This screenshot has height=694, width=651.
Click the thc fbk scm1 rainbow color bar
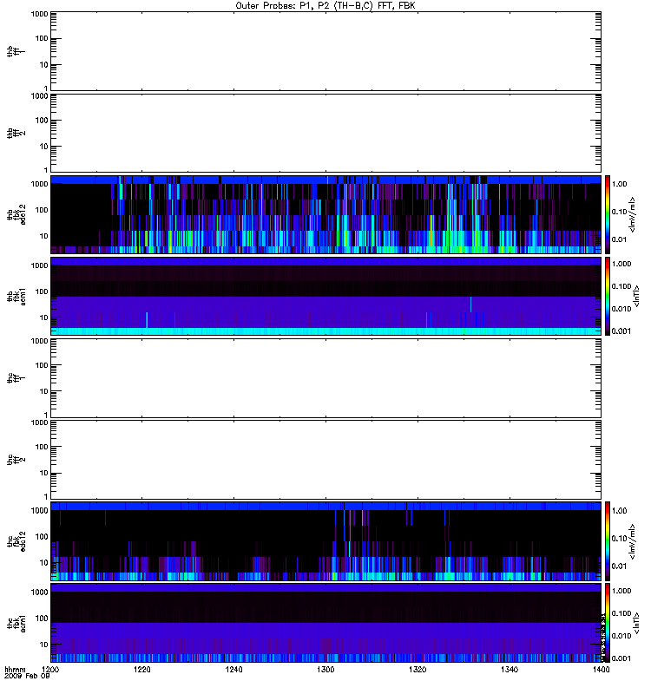[x=608, y=623]
